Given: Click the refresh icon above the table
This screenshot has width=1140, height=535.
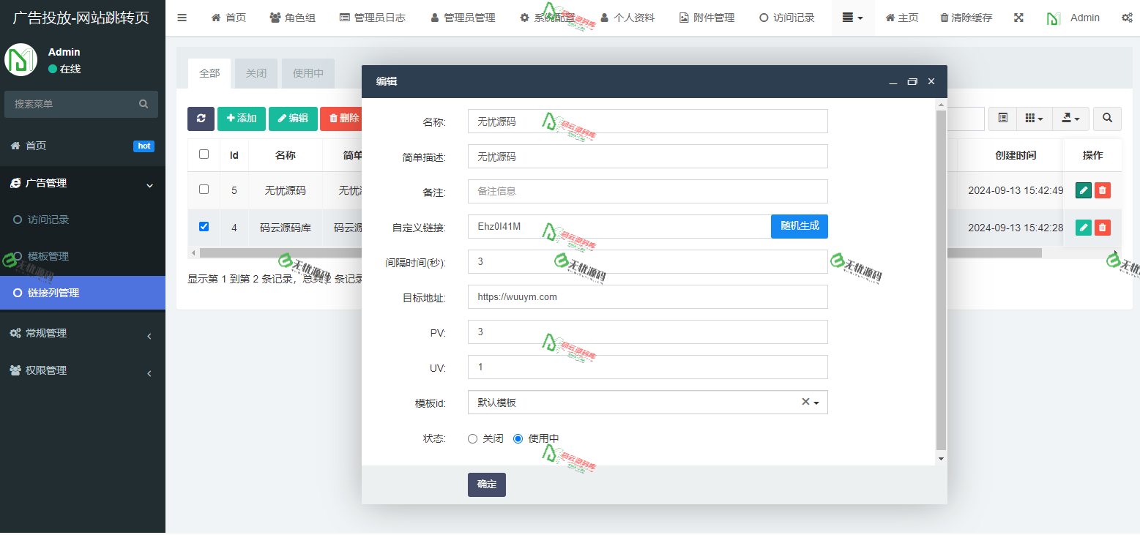Looking at the screenshot, I should click(x=201, y=118).
